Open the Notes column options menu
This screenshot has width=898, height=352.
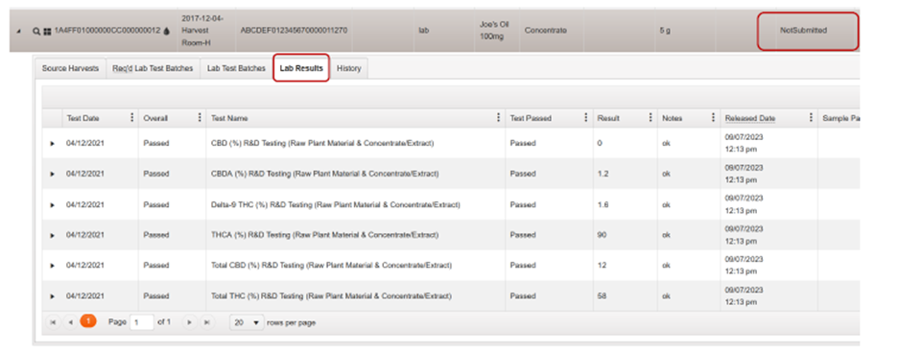[713, 118]
